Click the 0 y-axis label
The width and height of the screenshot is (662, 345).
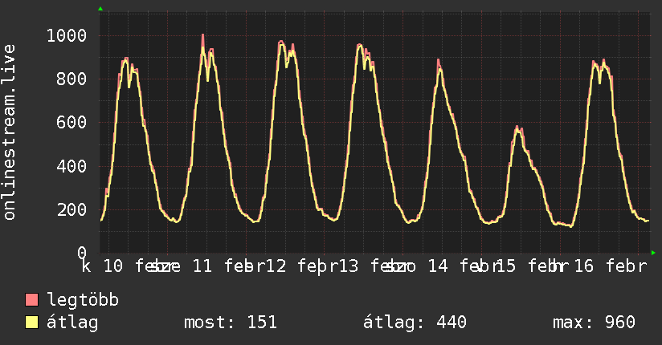click(x=82, y=253)
